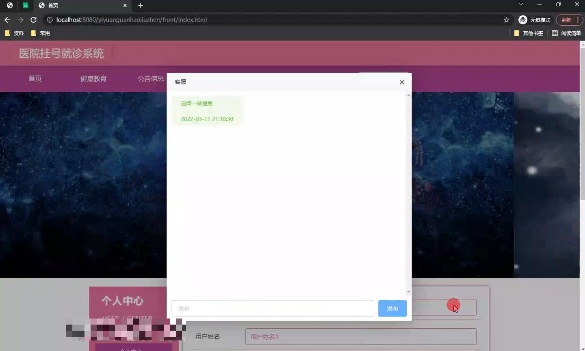Bookmark this page using the star icon
The height and width of the screenshot is (351, 585).
[x=506, y=19]
